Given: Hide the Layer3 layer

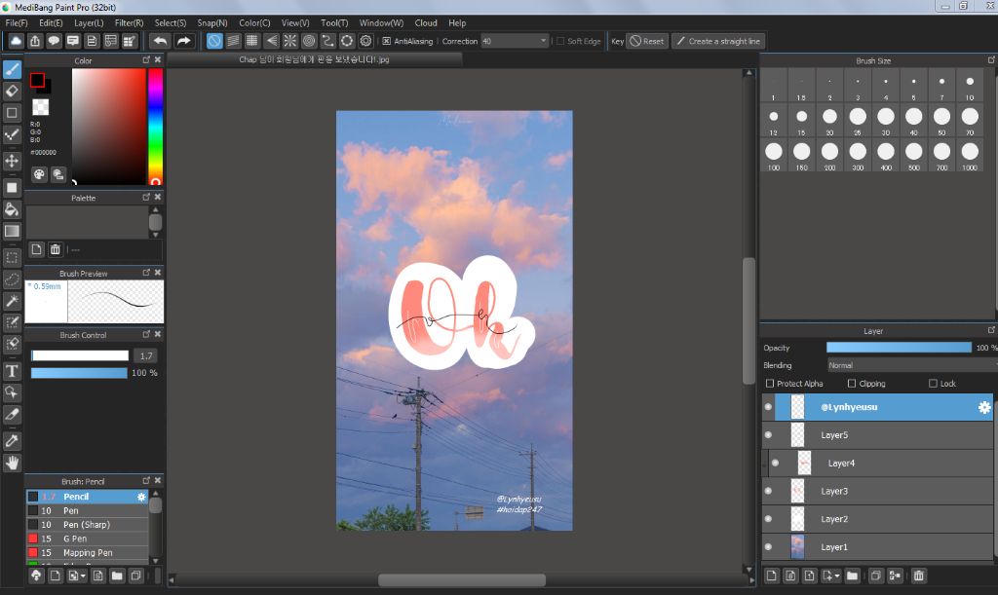Looking at the screenshot, I should 768,491.
